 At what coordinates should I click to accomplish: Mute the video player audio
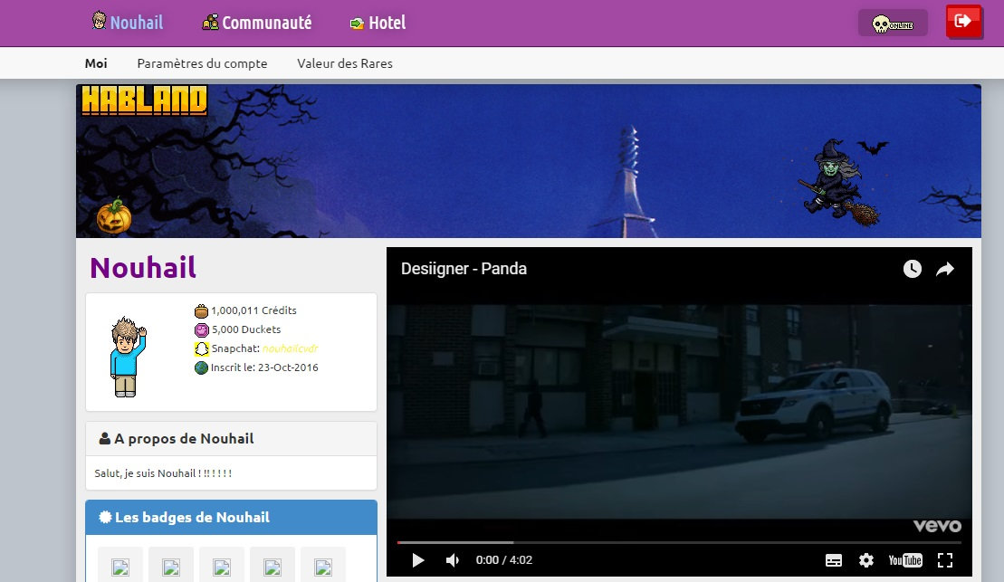coord(452,560)
